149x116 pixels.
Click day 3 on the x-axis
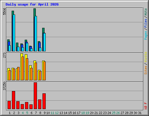18,113
